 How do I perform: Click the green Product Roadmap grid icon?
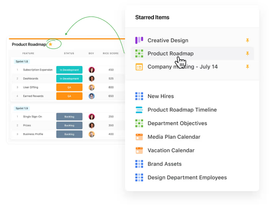point(139,53)
